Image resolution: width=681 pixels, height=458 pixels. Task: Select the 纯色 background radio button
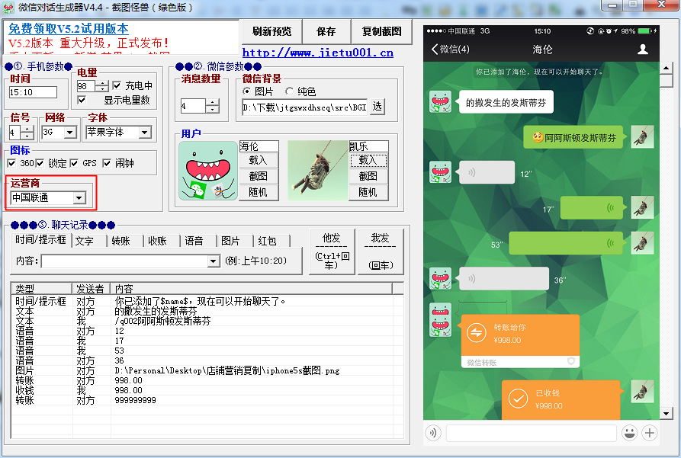[x=289, y=91]
